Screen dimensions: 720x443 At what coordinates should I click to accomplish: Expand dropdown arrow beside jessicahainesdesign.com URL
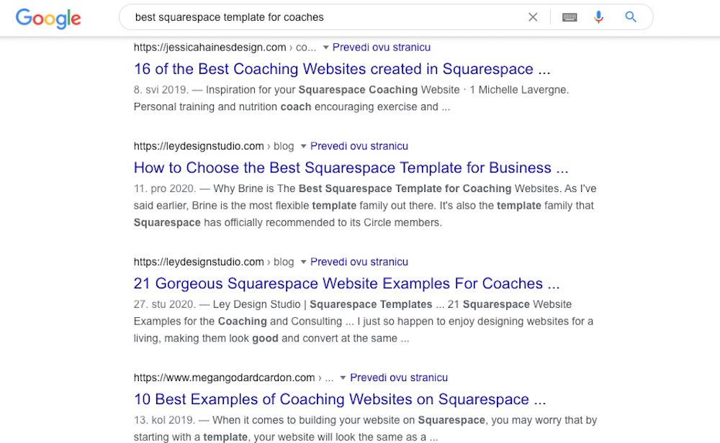pyautogui.click(x=325, y=47)
